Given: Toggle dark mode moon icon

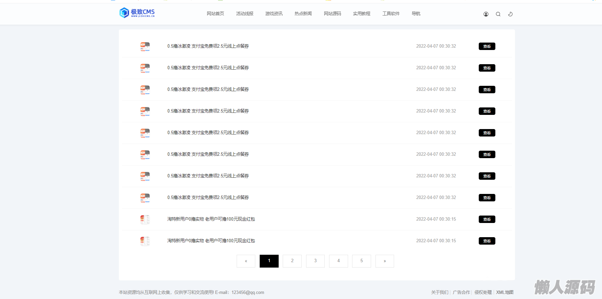Looking at the screenshot, I should tap(510, 14).
